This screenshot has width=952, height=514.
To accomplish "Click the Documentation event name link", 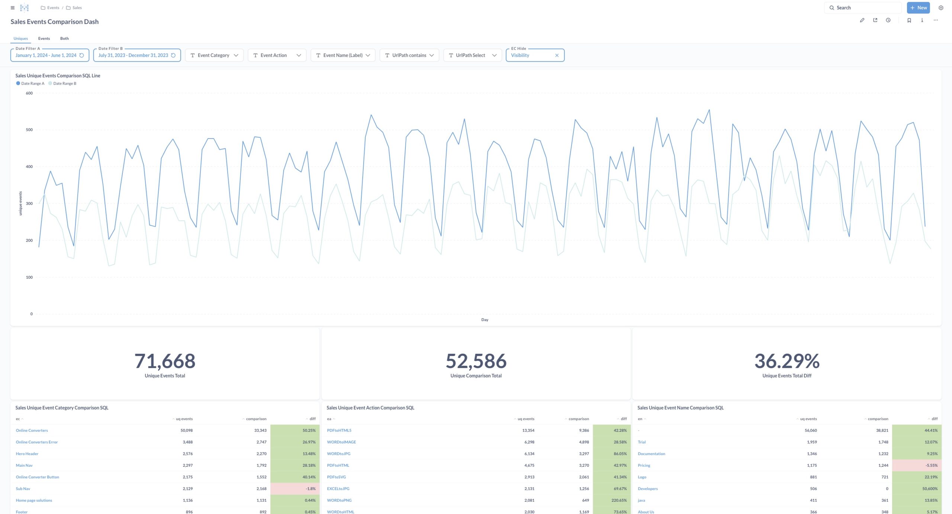I will coord(651,454).
